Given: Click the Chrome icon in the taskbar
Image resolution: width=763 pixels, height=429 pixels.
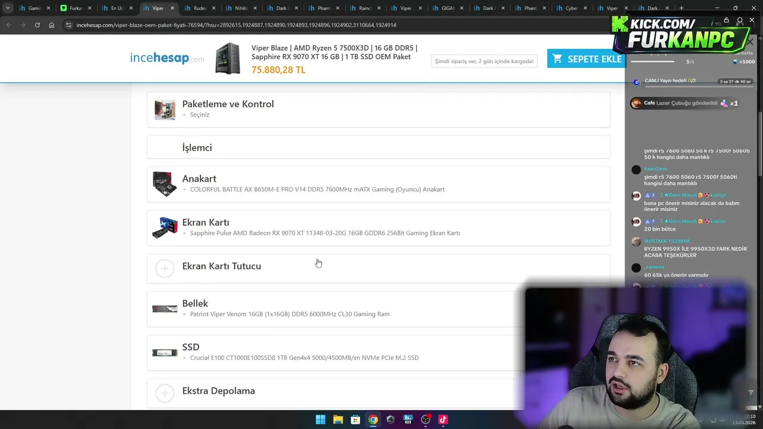Looking at the screenshot, I should (x=373, y=419).
